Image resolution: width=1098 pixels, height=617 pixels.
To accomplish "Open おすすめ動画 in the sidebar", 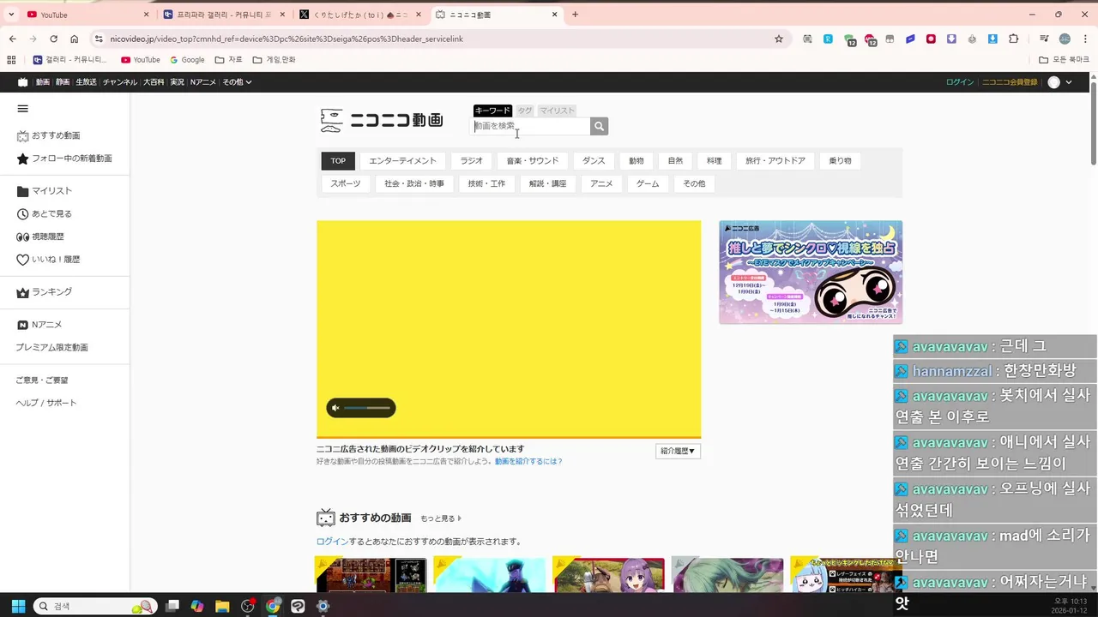I will point(49,135).
